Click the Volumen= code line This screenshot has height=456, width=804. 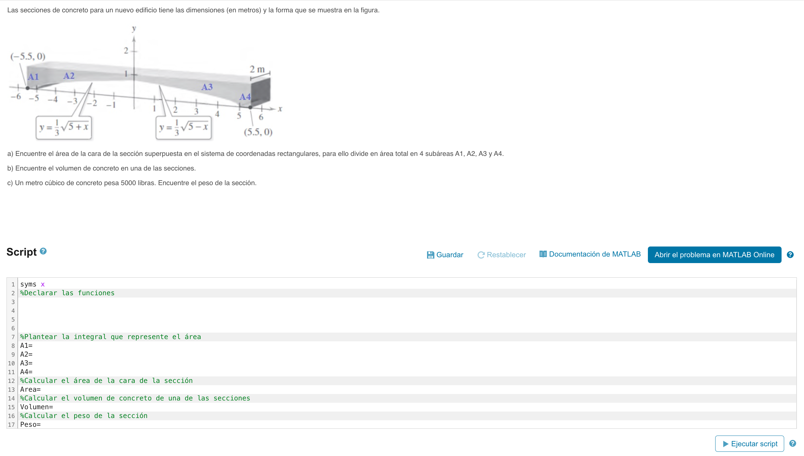coord(407,407)
